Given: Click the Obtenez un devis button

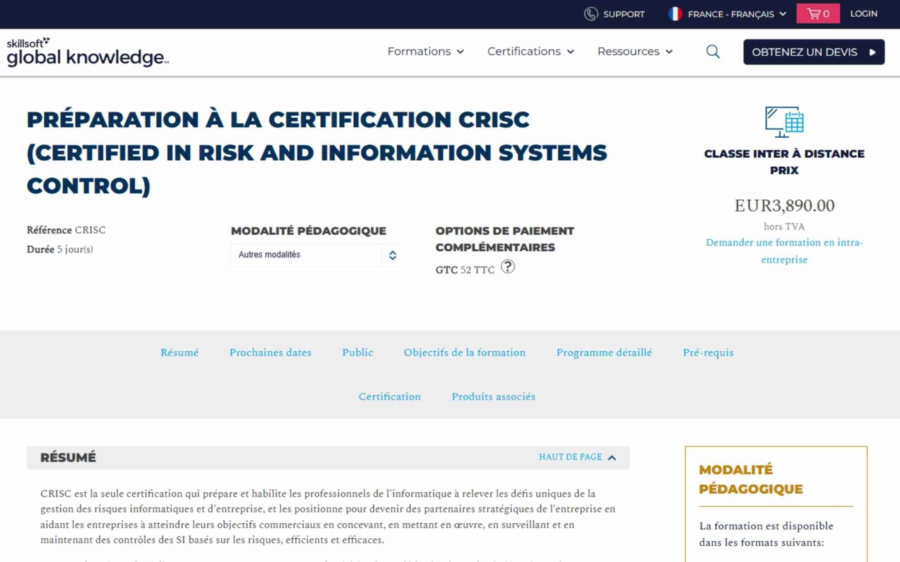Looking at the screenshot, I should point(814,52).
